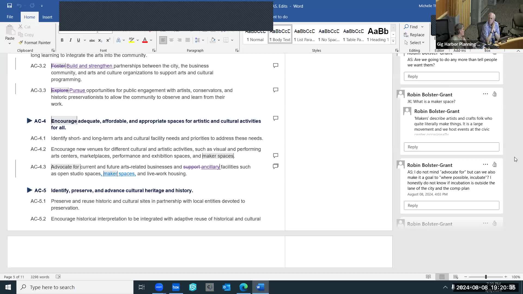Image resolution: width=523 pixels, height=294 pixels.
Task: Toggle Underline formatting
Action: pyautogui.click(x=78, y=40)
